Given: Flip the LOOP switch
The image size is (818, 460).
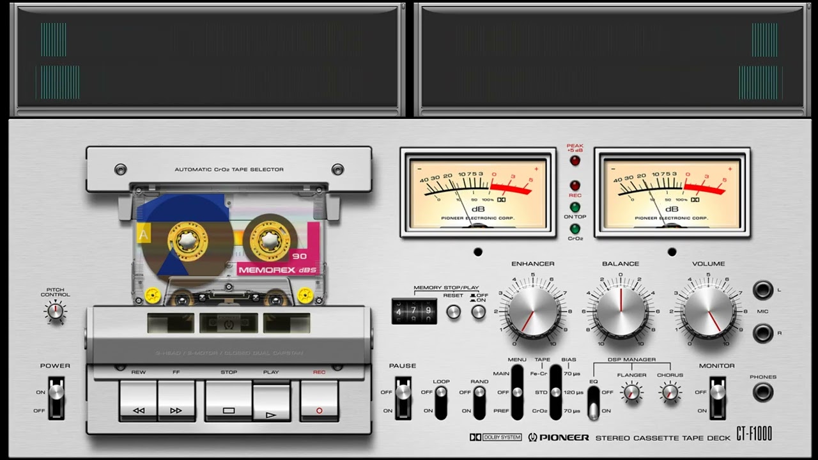Looking at the screenshot, I should [441, 402].
